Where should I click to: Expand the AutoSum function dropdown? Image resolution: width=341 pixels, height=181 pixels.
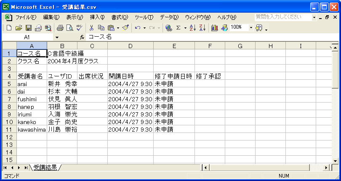pyautogui.click(x=185, y=28)
